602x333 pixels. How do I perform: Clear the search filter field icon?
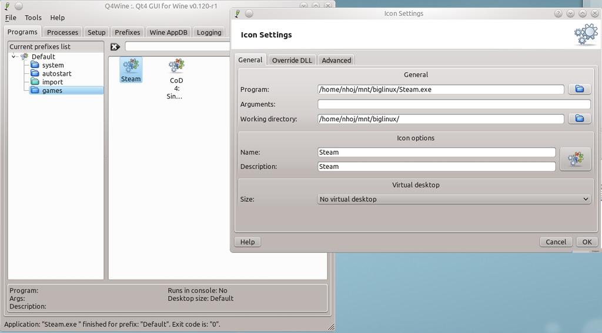(x=115, y=47)
